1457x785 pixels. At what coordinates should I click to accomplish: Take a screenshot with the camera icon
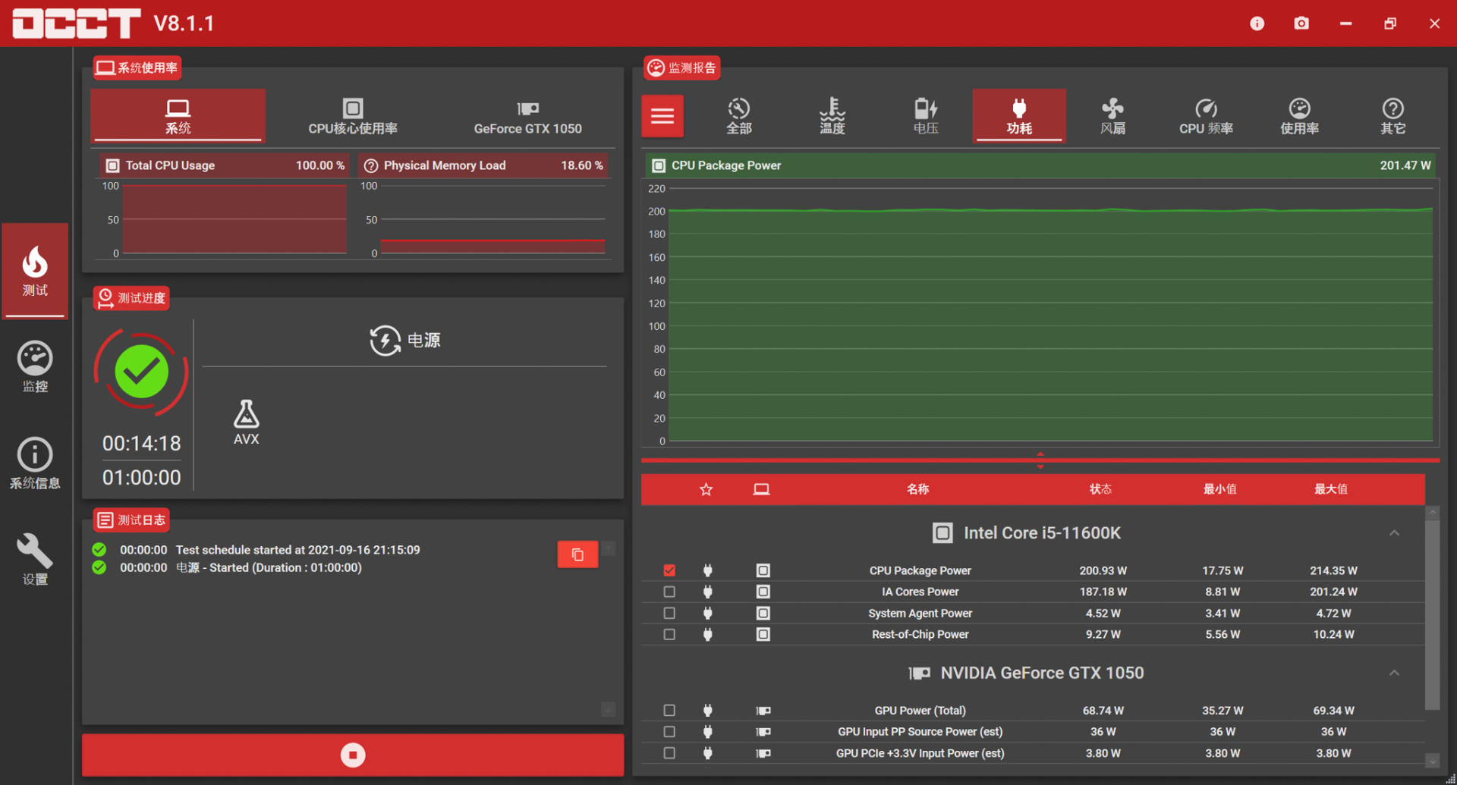pos(1301,24)
